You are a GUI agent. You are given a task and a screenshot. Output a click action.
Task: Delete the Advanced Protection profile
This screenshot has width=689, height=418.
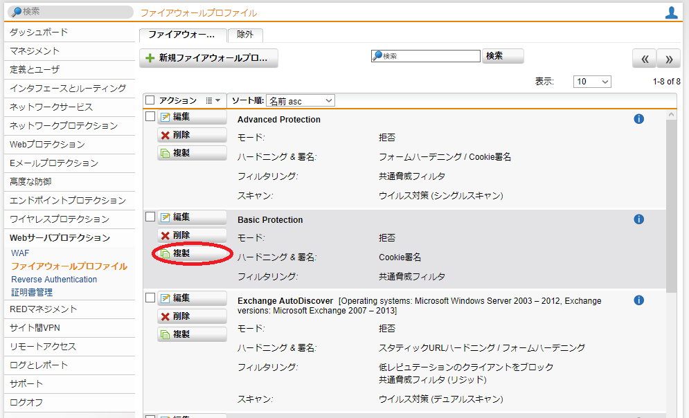click(x=192, y=135)
